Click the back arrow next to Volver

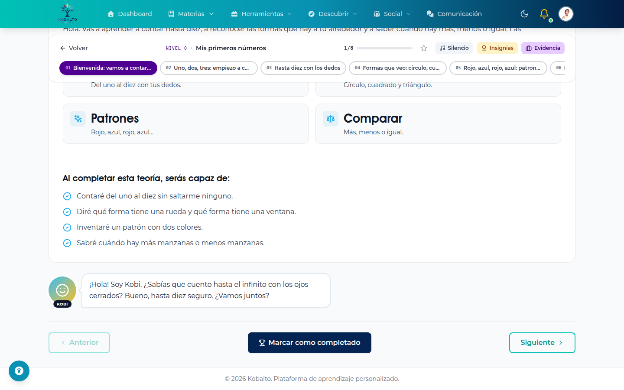[x=63, y=48]
